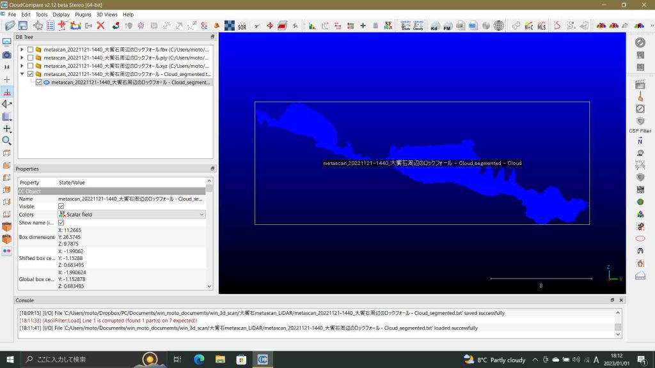The height and width of the screenshot is (368, 655).
Task: Expand the .xyz tree entry
Action: tap(22, 66)
